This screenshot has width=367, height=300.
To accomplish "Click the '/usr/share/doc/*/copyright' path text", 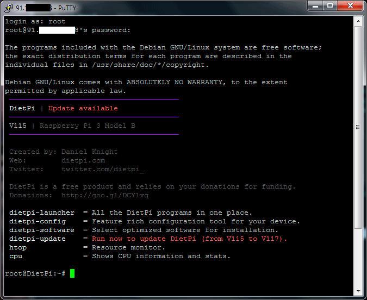I will click(148, 65).
